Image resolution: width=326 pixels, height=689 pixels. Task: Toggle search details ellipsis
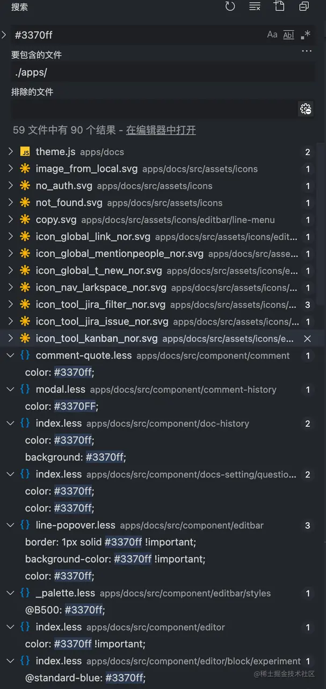pos(307,51)
